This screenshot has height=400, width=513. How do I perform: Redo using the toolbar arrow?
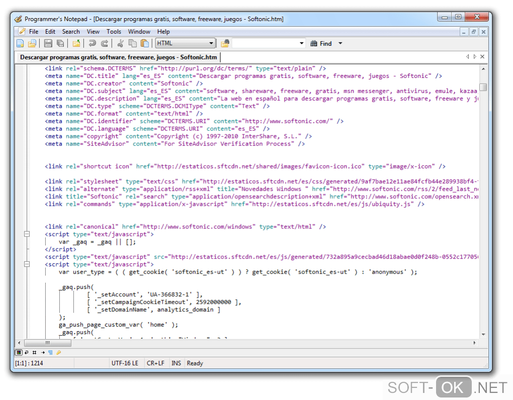coord(105,44)
